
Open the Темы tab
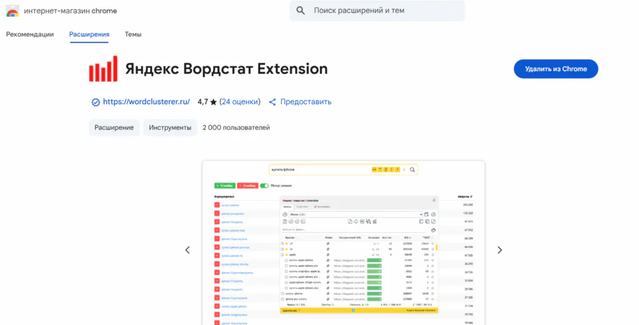click(133, 34)
